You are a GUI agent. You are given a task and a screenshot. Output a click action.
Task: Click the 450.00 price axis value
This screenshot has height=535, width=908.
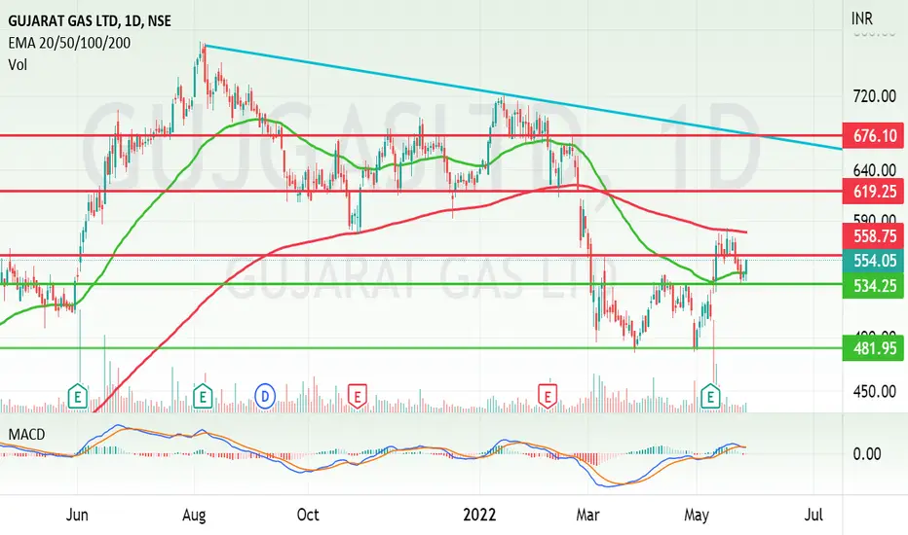(875, 392)
